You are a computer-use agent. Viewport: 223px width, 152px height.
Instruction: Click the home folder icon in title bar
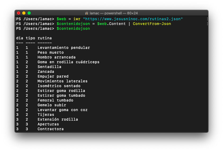coord(86,13)
